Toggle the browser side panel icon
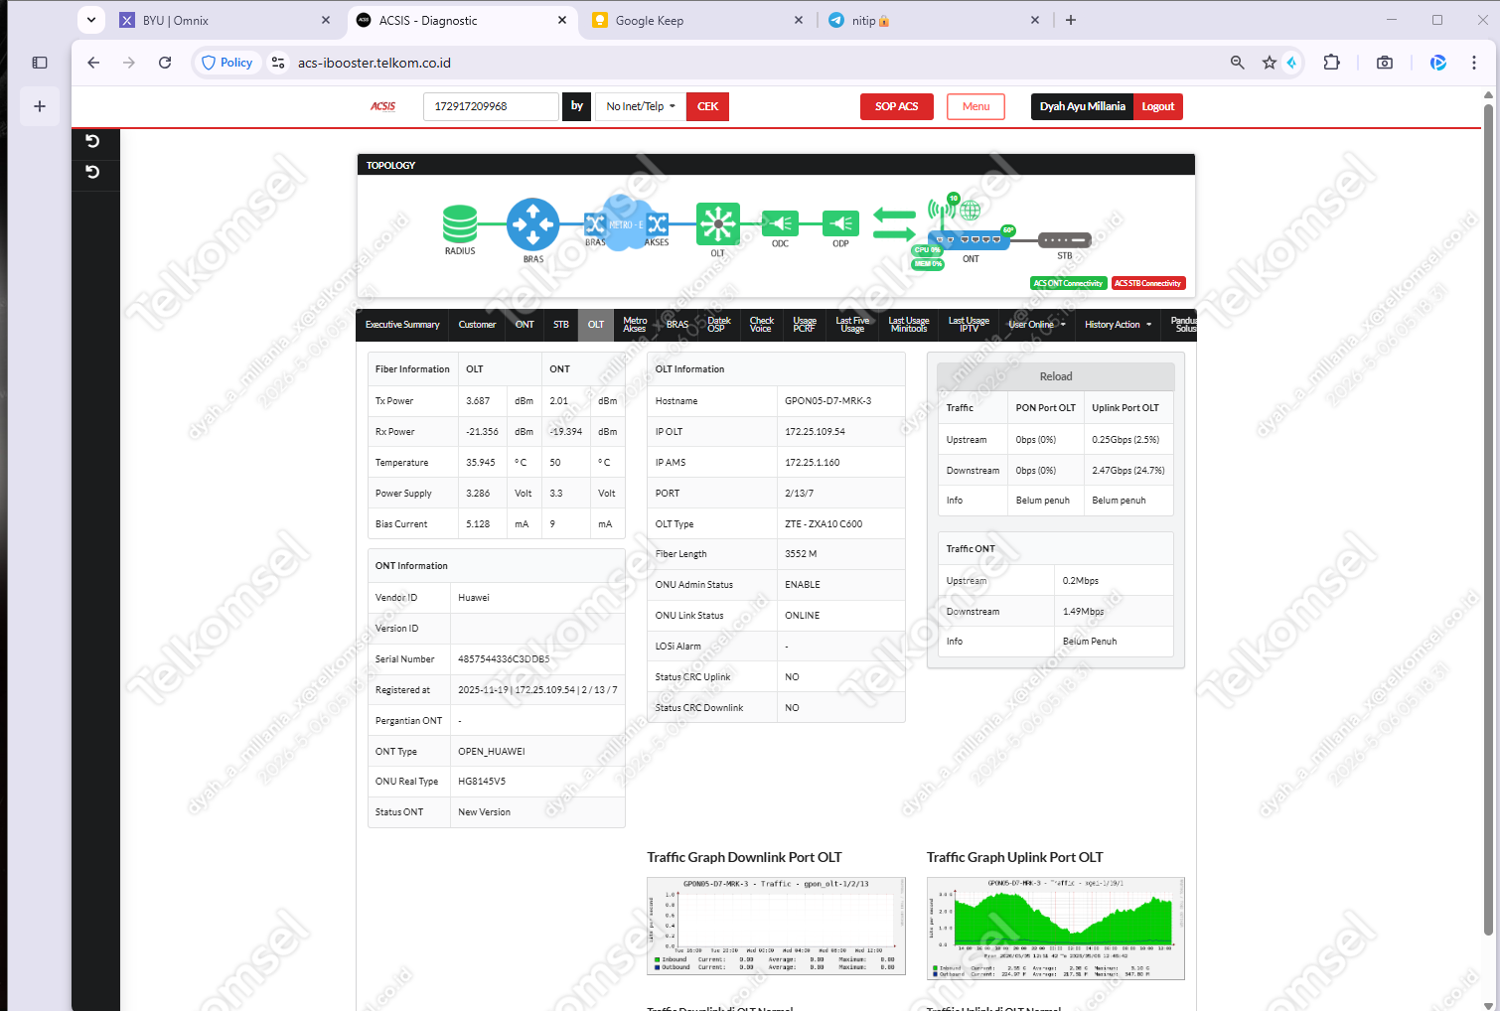 click(40, 63)
